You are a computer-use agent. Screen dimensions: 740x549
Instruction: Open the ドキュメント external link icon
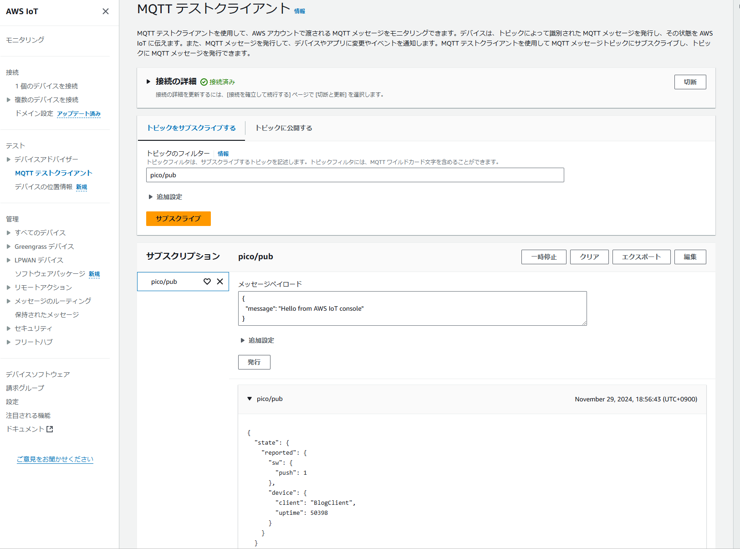click(x=50, y=429)
